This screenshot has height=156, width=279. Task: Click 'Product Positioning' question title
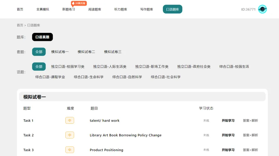(106, 150)
